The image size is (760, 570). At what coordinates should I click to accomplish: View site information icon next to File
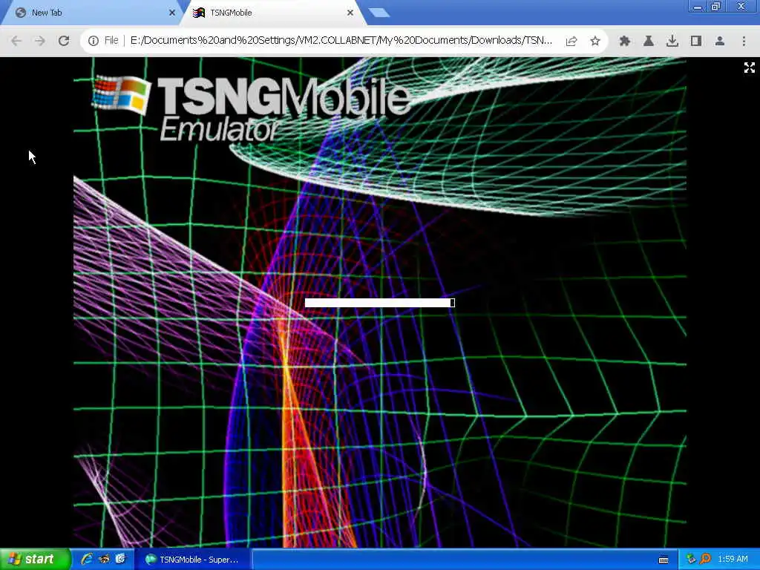(93, 41)
